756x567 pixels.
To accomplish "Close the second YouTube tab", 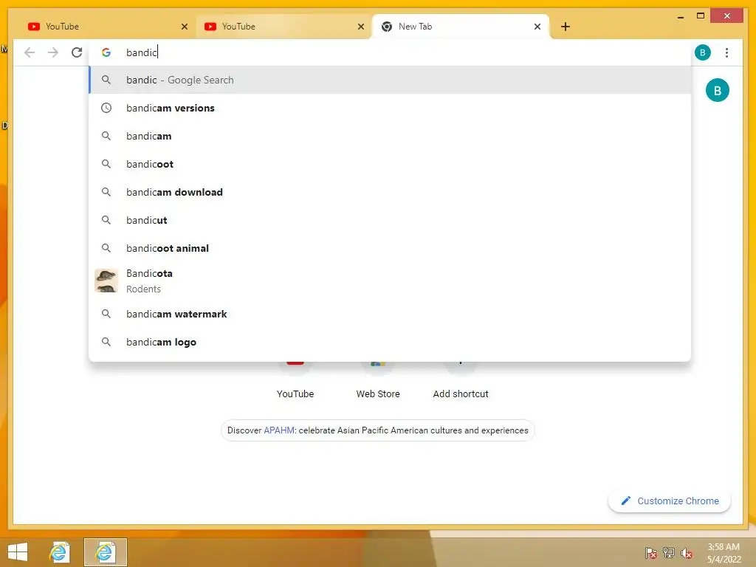I will tap(360, 27).
